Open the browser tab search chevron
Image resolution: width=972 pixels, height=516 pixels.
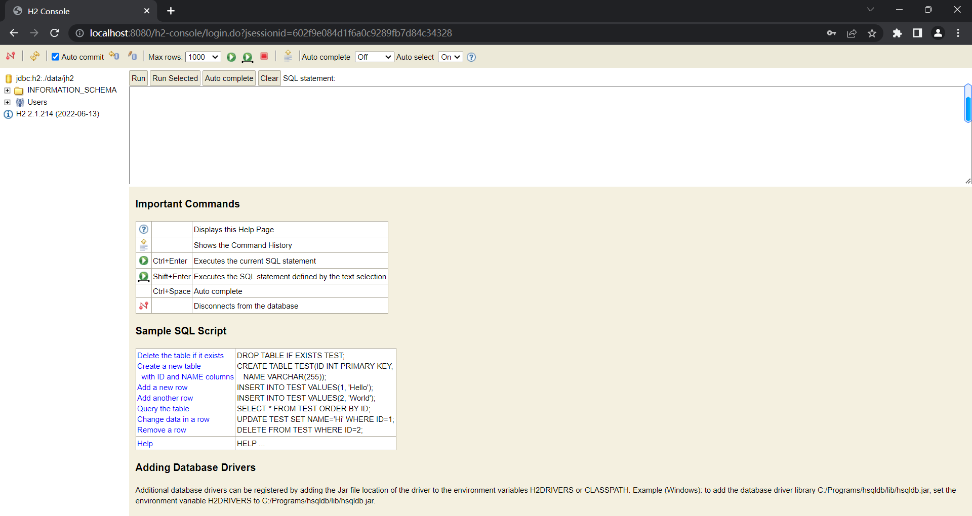tap(870, 10)
